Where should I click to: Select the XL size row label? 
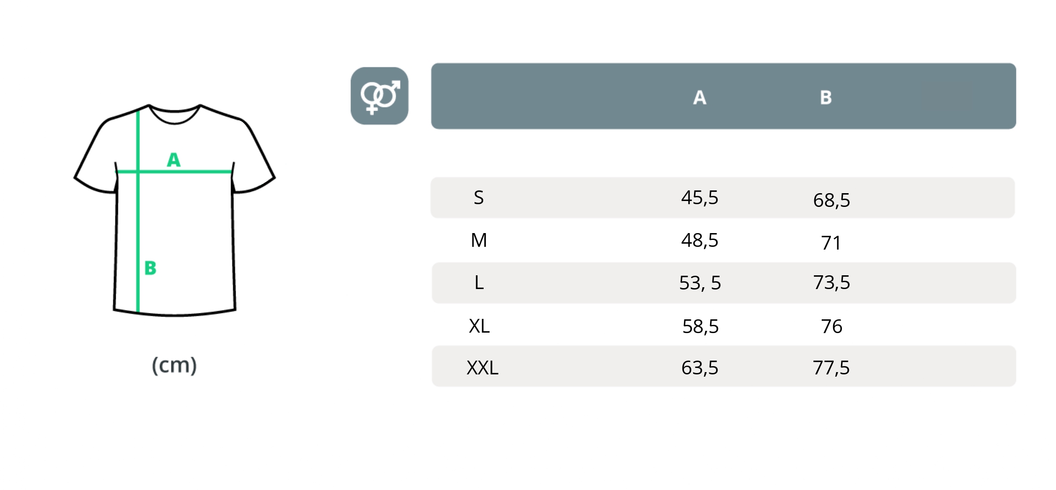[479, 326]
